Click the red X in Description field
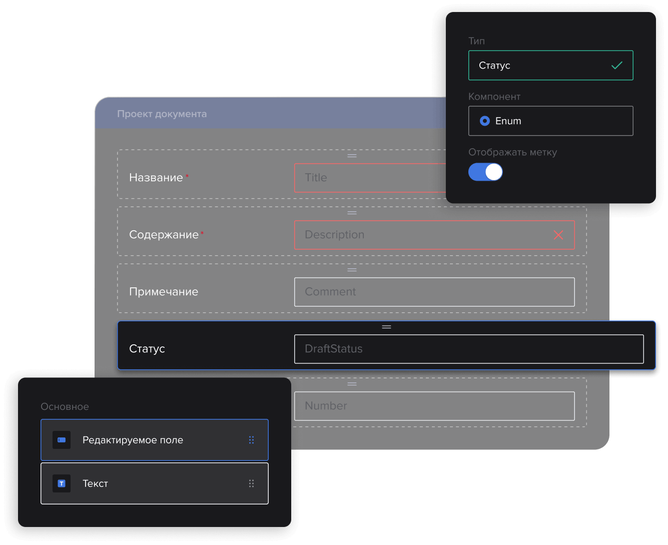668x545 pixels. tap(558, 235)
